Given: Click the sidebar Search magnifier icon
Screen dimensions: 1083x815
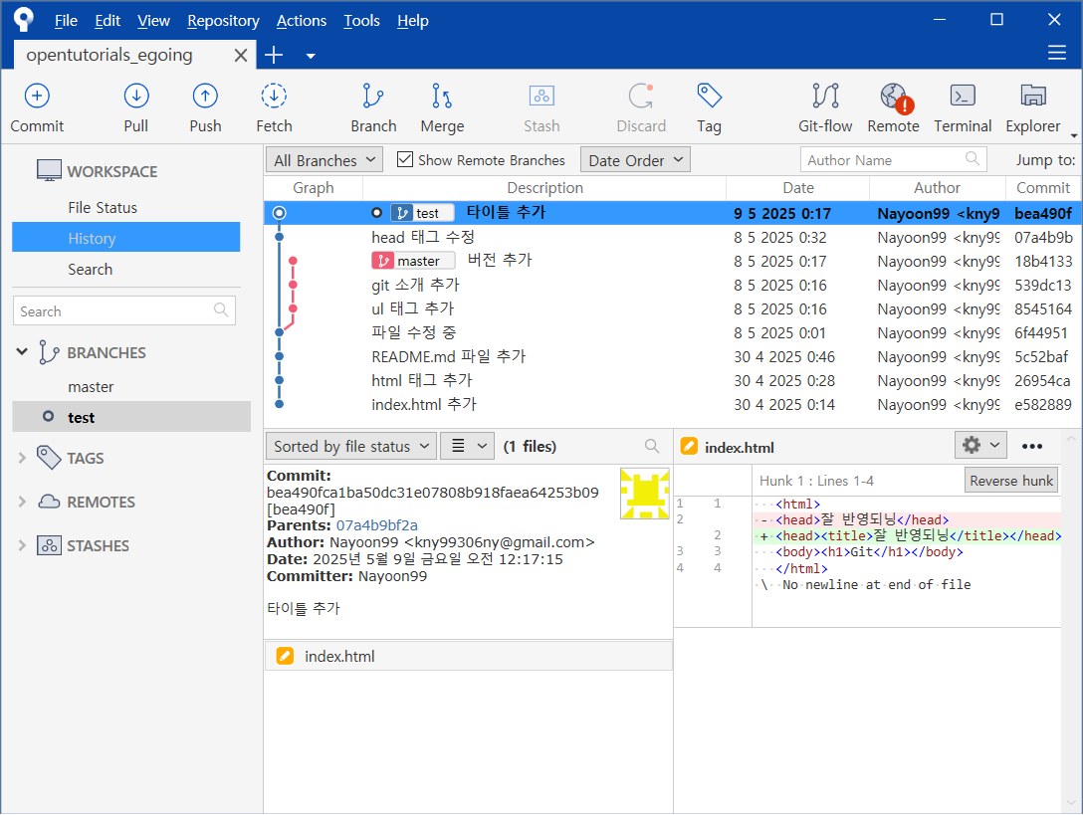Looking at the screenshot, I should (221, 309).
